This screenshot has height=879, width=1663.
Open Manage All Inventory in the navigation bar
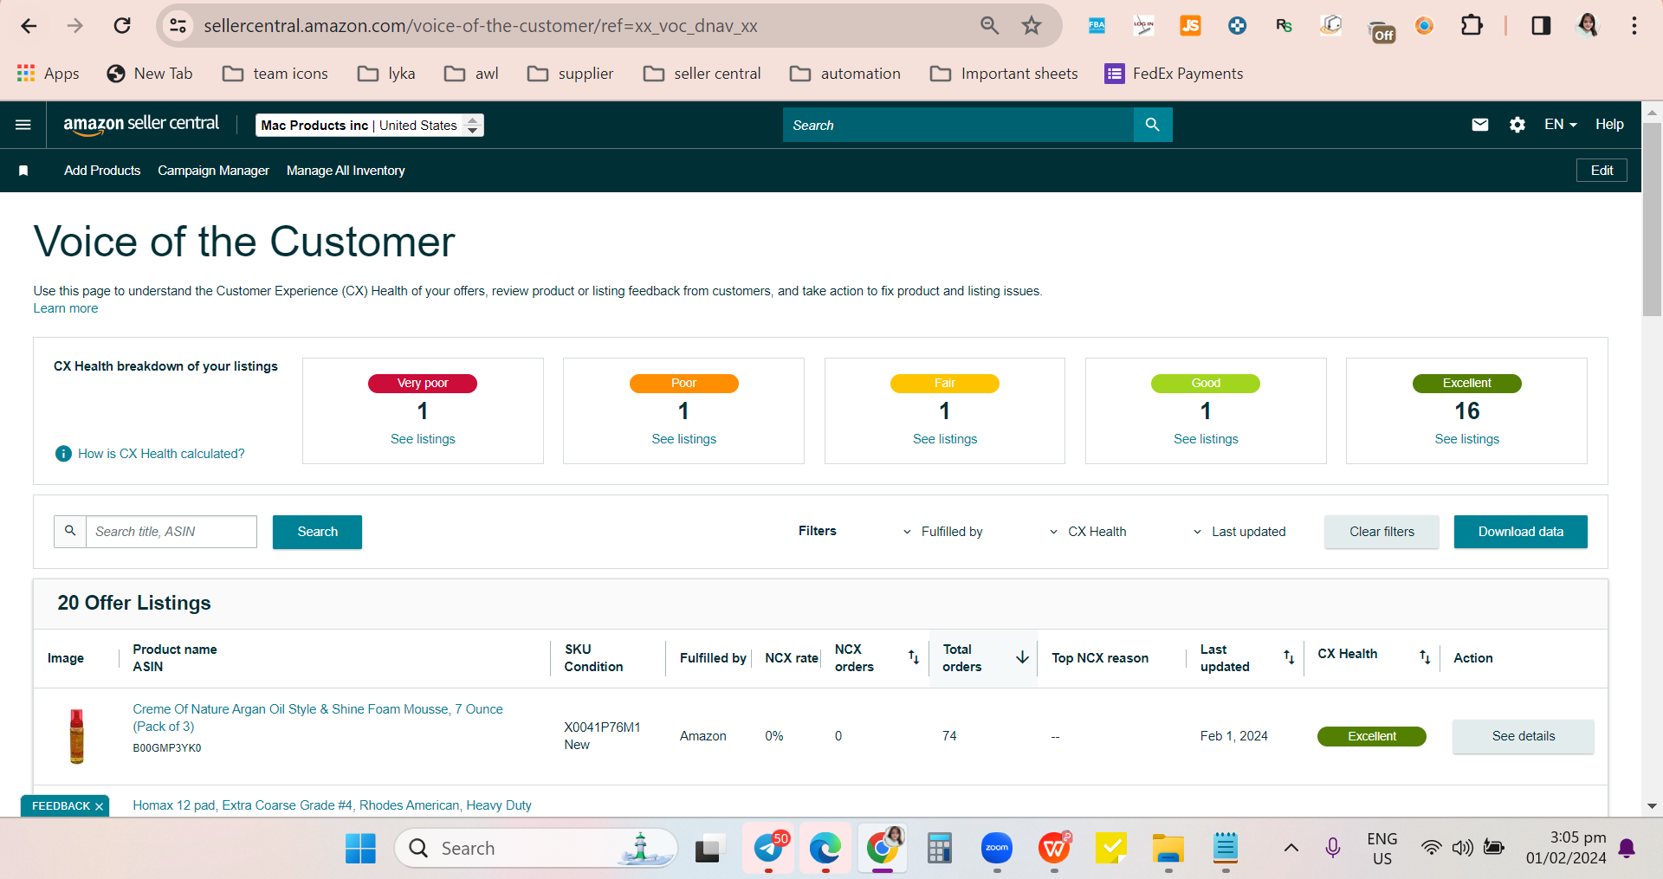346,171
